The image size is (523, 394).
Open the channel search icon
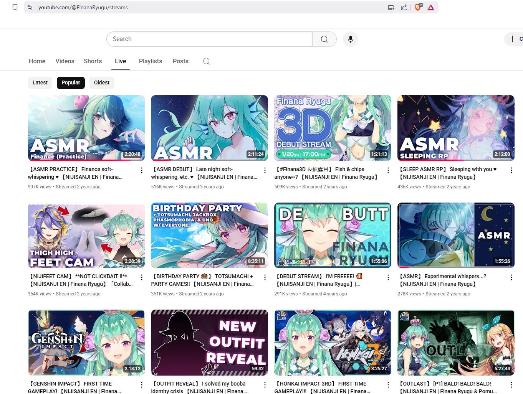(206, 61)
